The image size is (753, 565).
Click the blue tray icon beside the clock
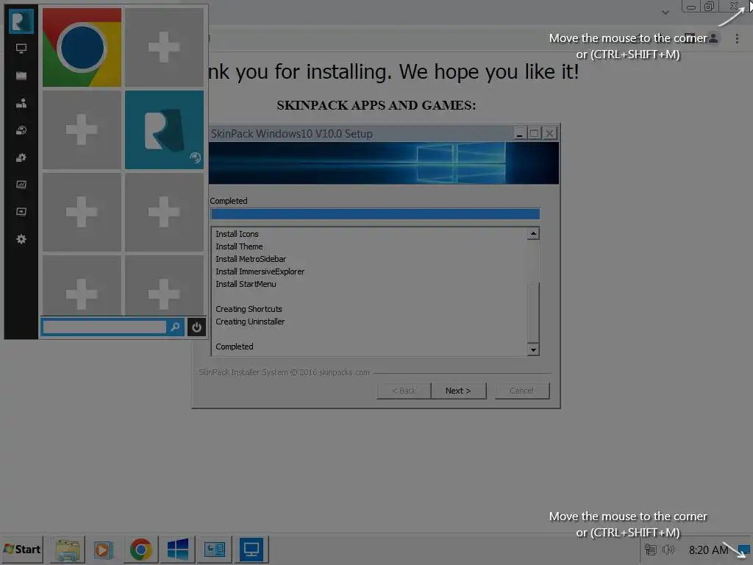(744, 550)
